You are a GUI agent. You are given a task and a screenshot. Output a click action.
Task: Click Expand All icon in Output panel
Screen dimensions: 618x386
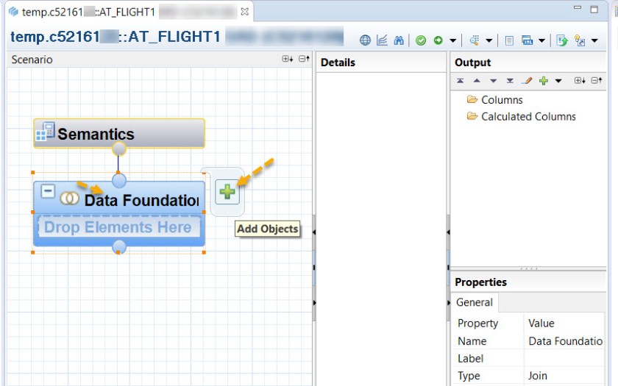(x=580, y=80)
